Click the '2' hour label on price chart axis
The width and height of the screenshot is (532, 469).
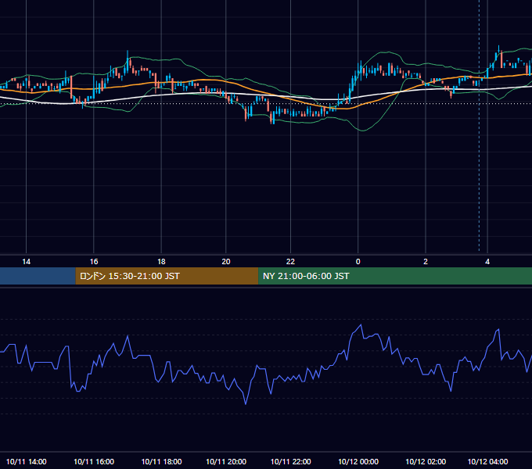426,262
